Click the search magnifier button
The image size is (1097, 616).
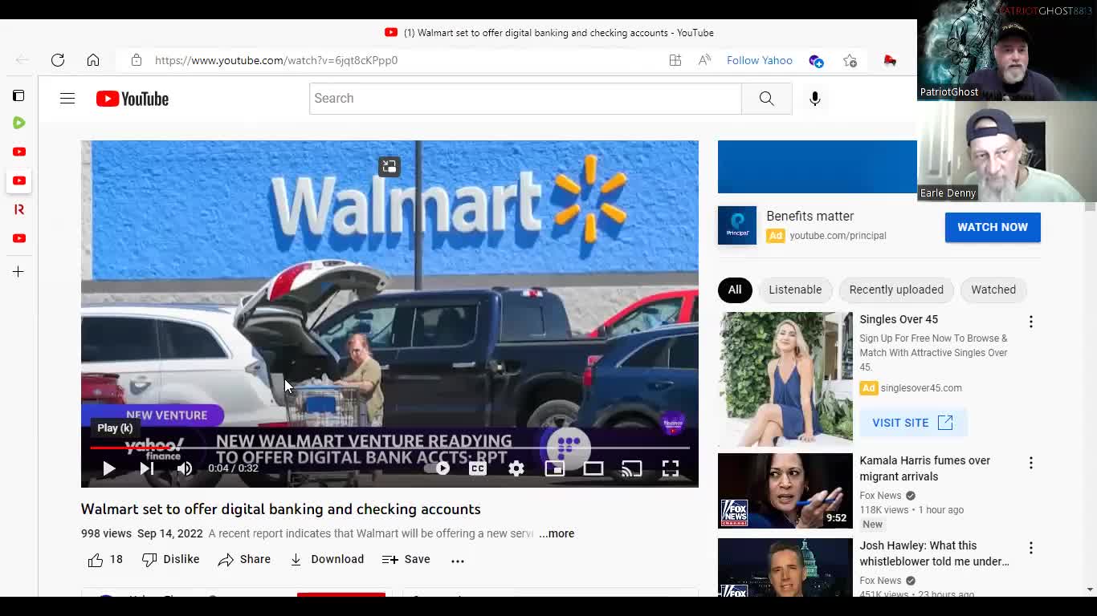point(767,98)
